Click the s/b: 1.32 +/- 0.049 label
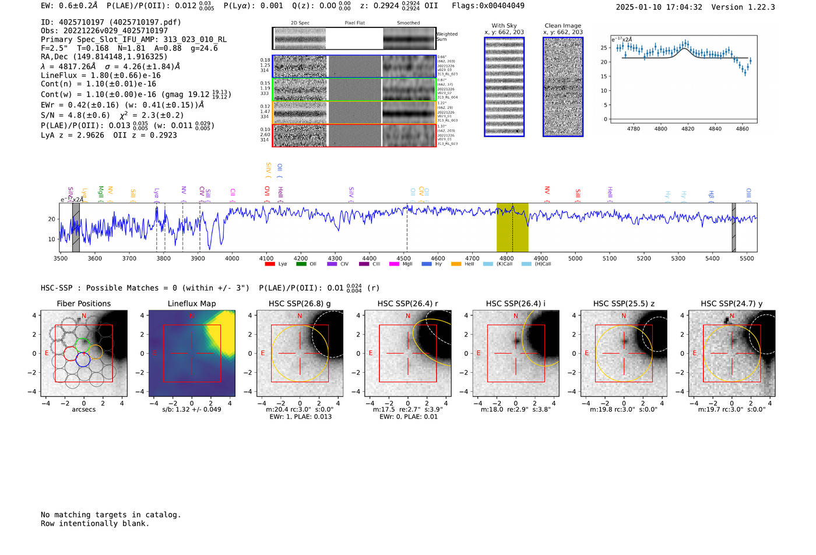The image size is (816, 555). [192, 409]
